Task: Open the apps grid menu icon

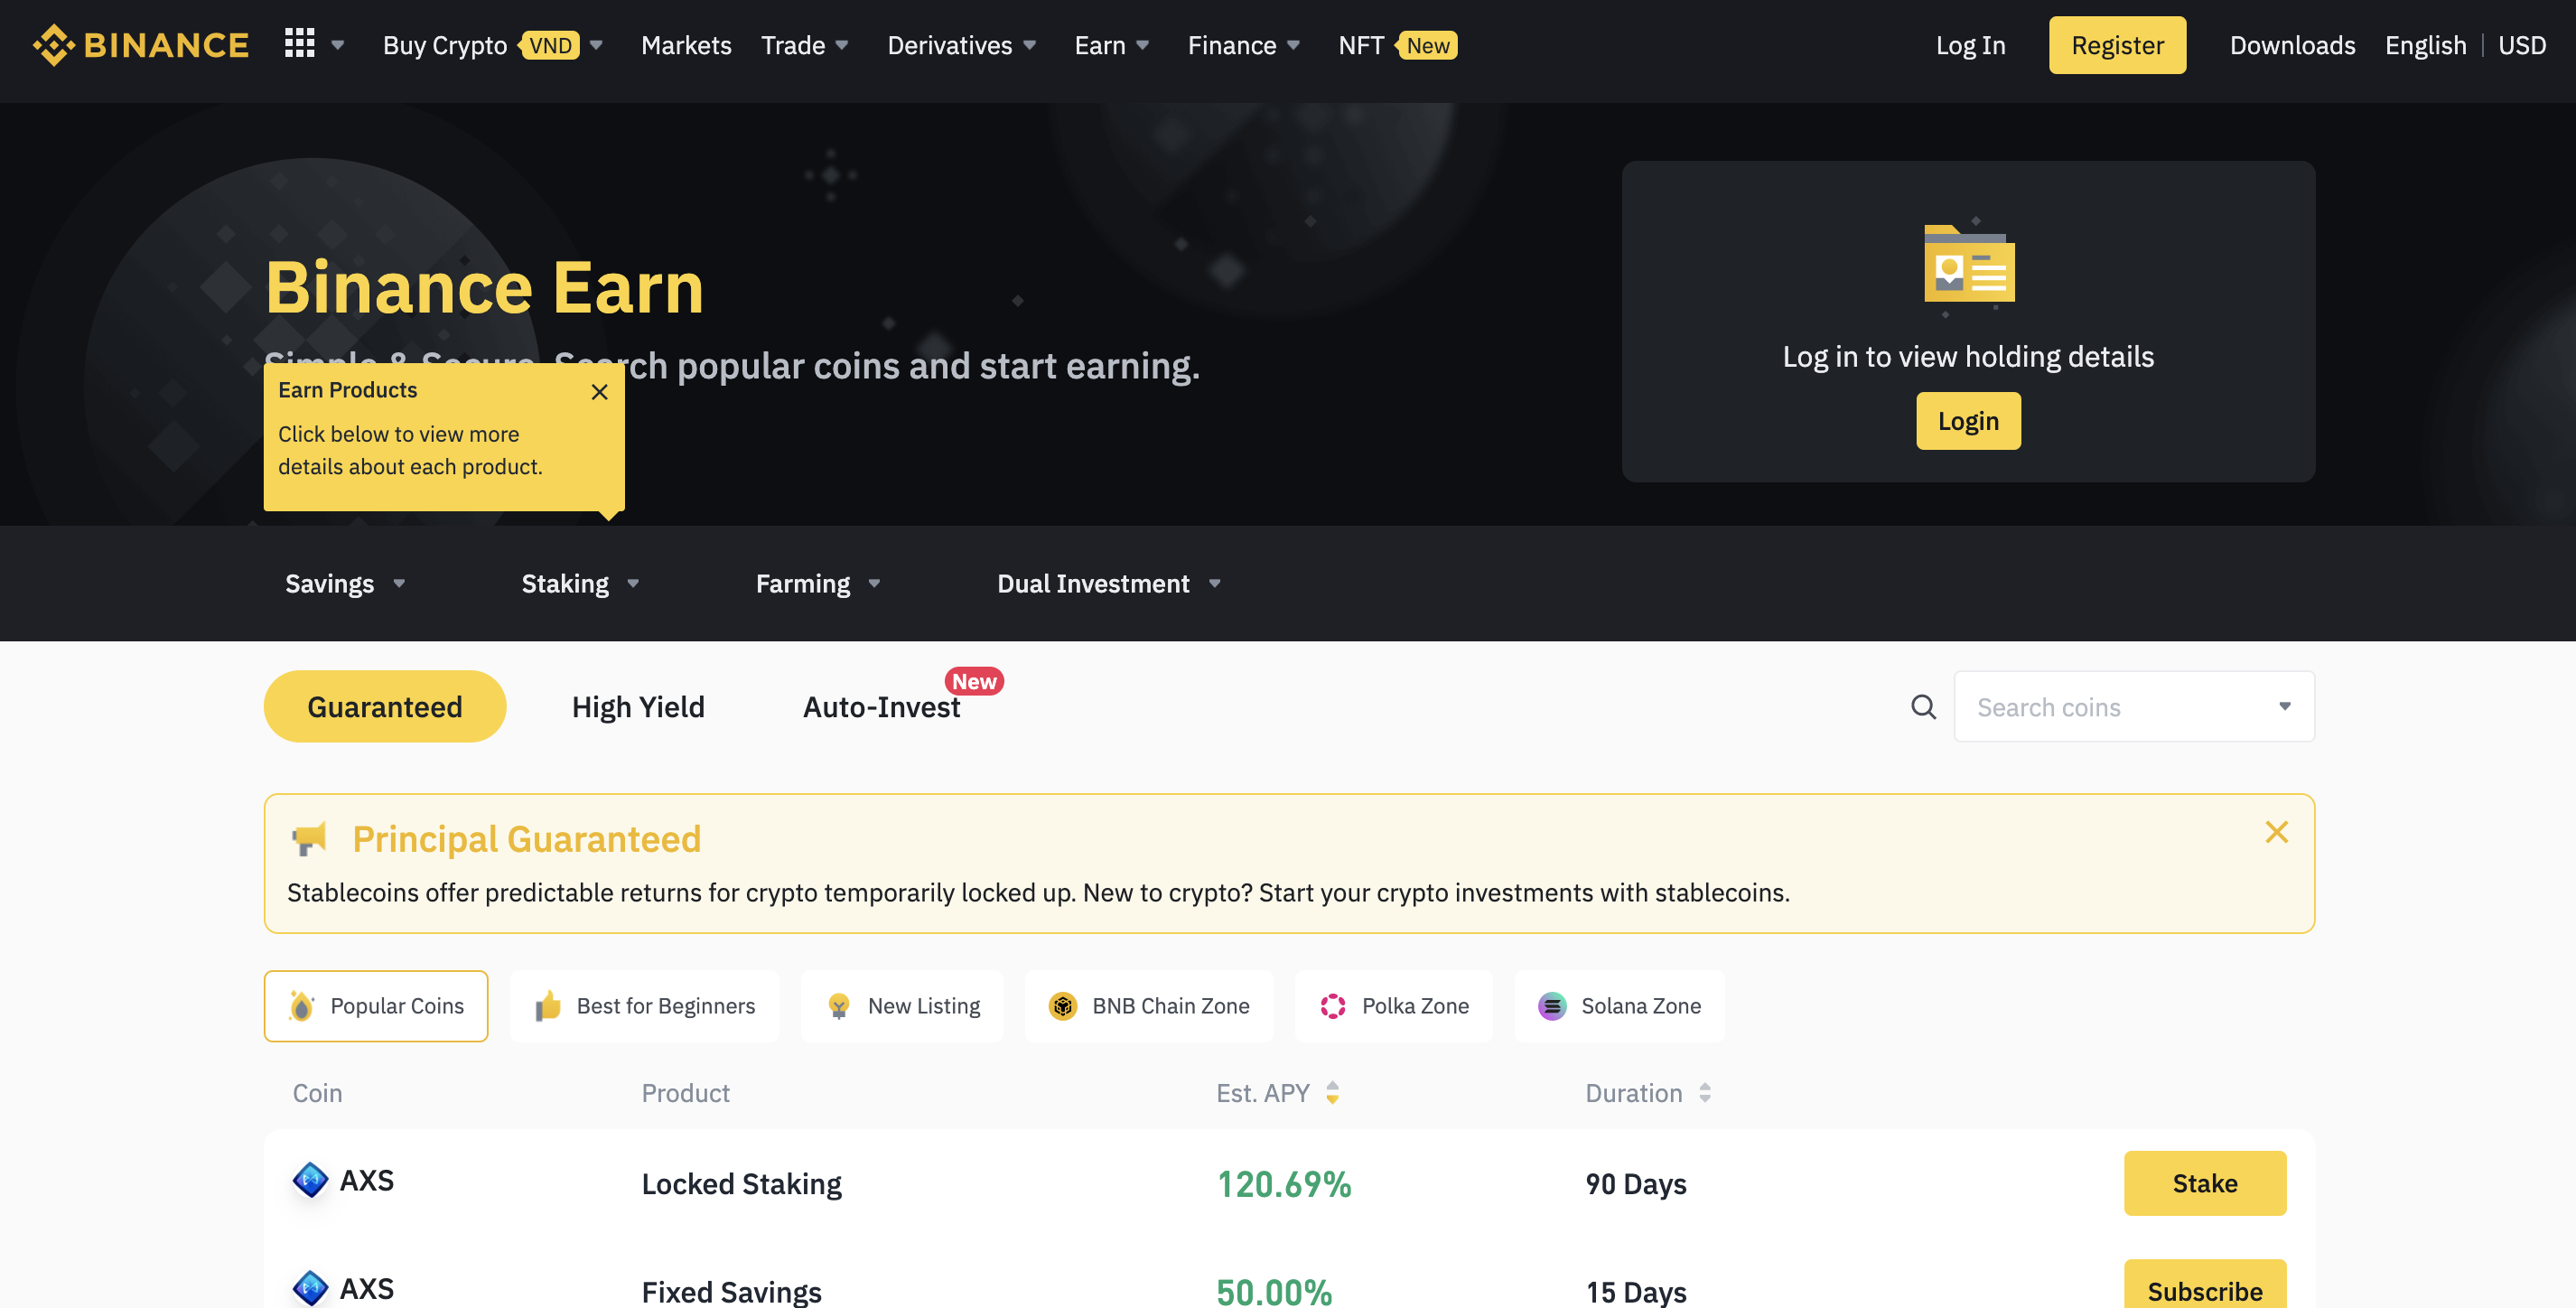Action: click(x=299, y=44)
